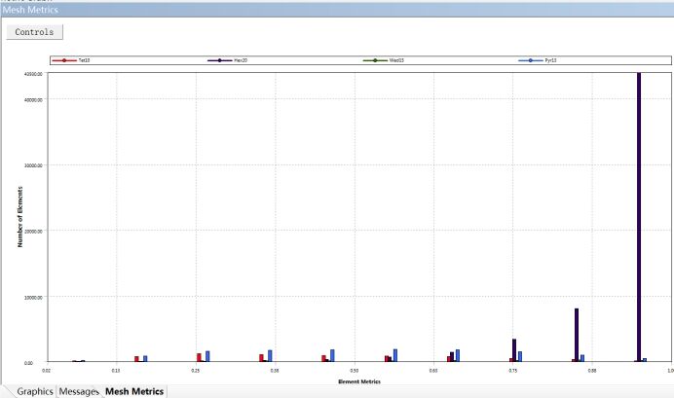
Task: Click the Number of Elements axis label
Action: [x=19, y=216]
